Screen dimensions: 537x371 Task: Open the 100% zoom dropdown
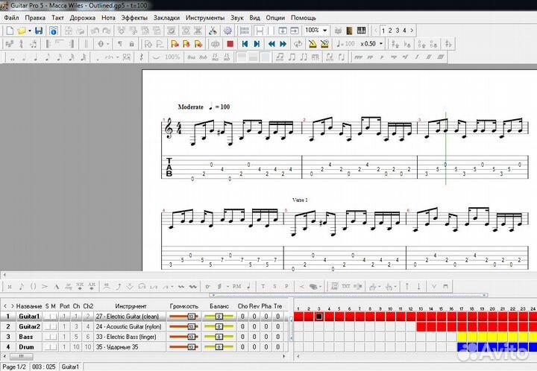(326, 31)
